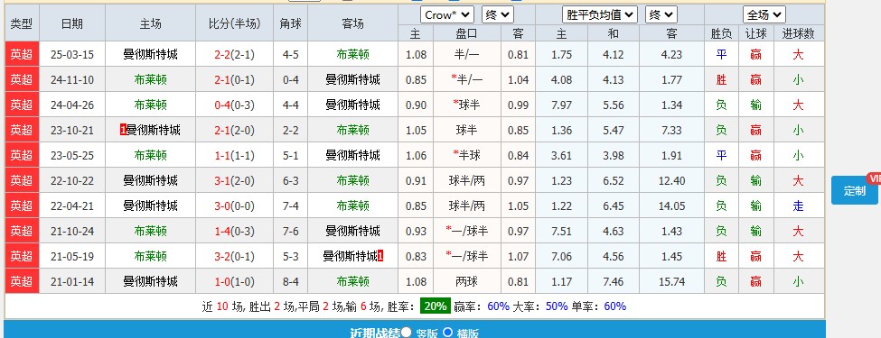Click the 角球 column header
The image size is (881, 338).
[290, 23]
